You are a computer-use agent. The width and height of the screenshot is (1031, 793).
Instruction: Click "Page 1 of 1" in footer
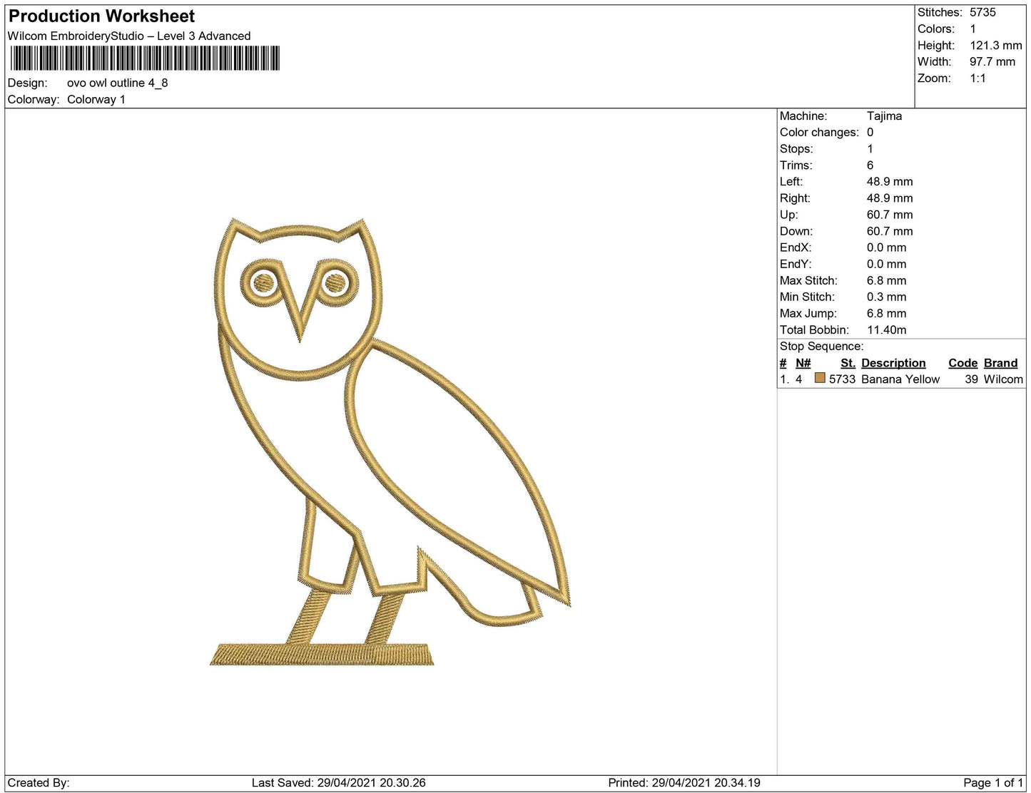993,782
